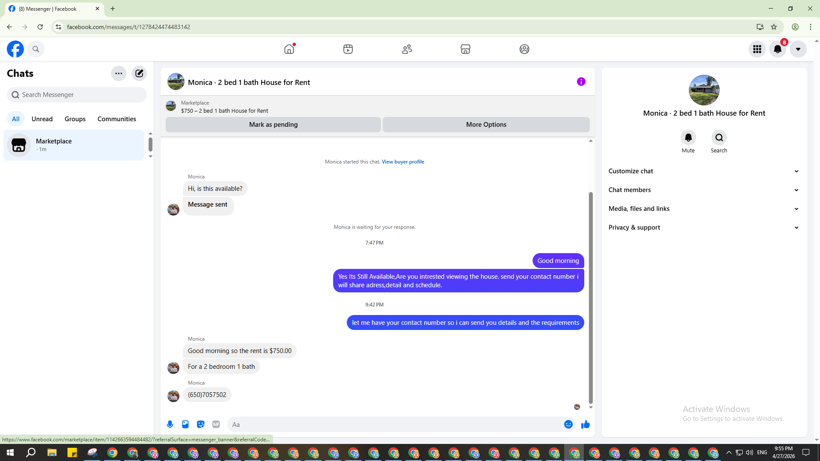Open account dropdown arrow menu
The height and width of the screenshot is (461, 820).
(798, 49)
